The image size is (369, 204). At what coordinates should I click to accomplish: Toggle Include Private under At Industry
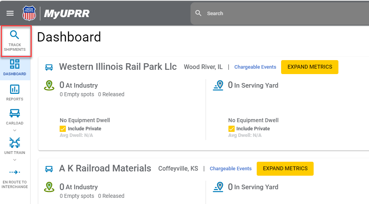(63, 129)
